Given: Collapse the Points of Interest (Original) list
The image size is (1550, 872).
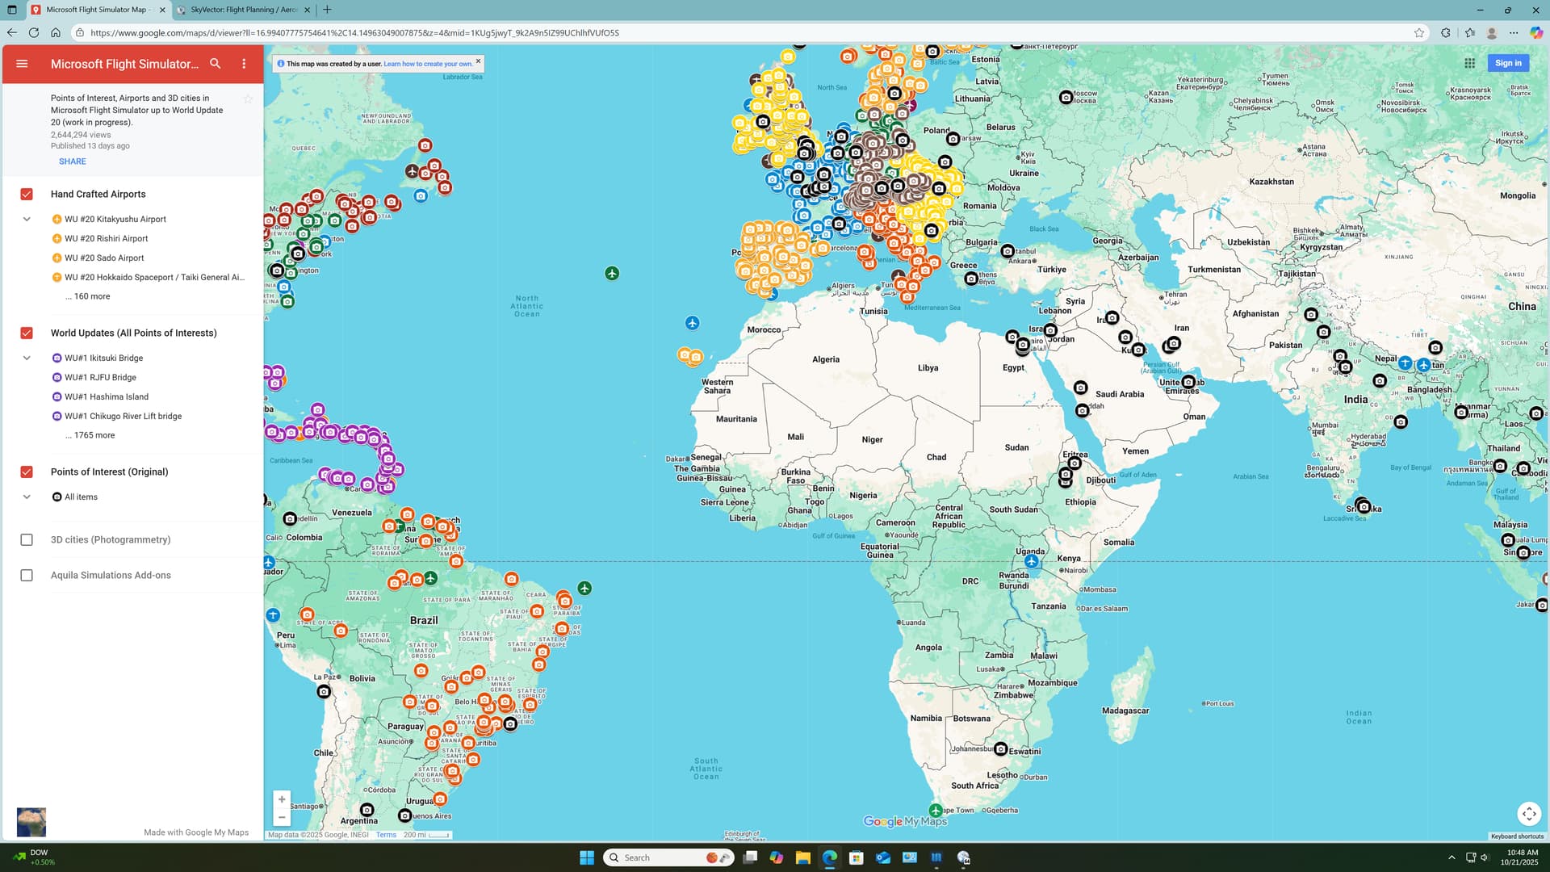Looking at the screenshot, I should [27, 497].
